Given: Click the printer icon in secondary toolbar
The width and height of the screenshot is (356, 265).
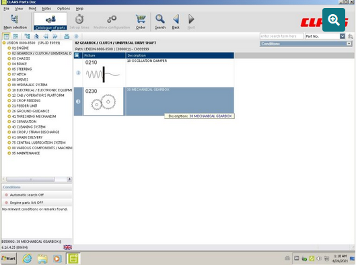Looking at the screenshot, I should click(x=67, y=36).
